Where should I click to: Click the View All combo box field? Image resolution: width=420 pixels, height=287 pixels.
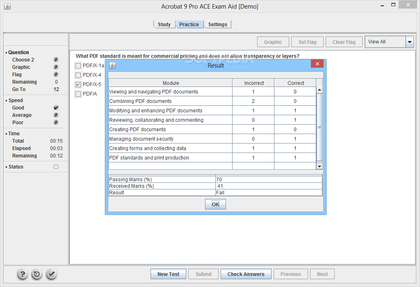click(385, 42)
